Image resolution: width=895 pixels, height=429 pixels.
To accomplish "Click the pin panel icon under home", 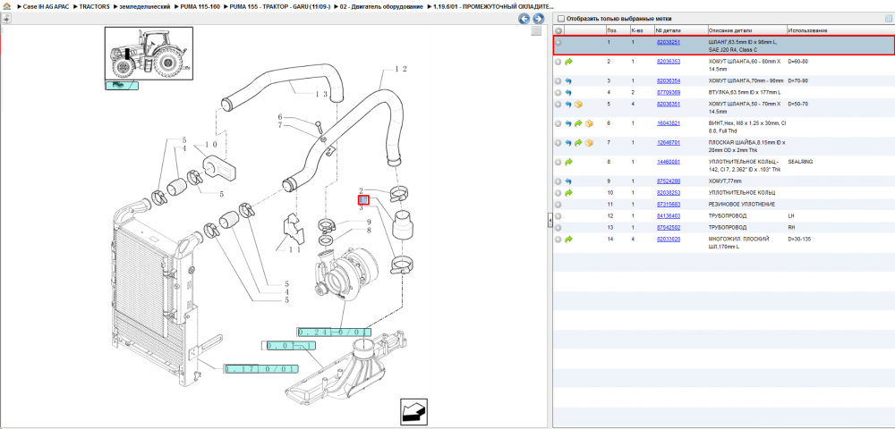I will pyautogui.click(x=6, y=18).
